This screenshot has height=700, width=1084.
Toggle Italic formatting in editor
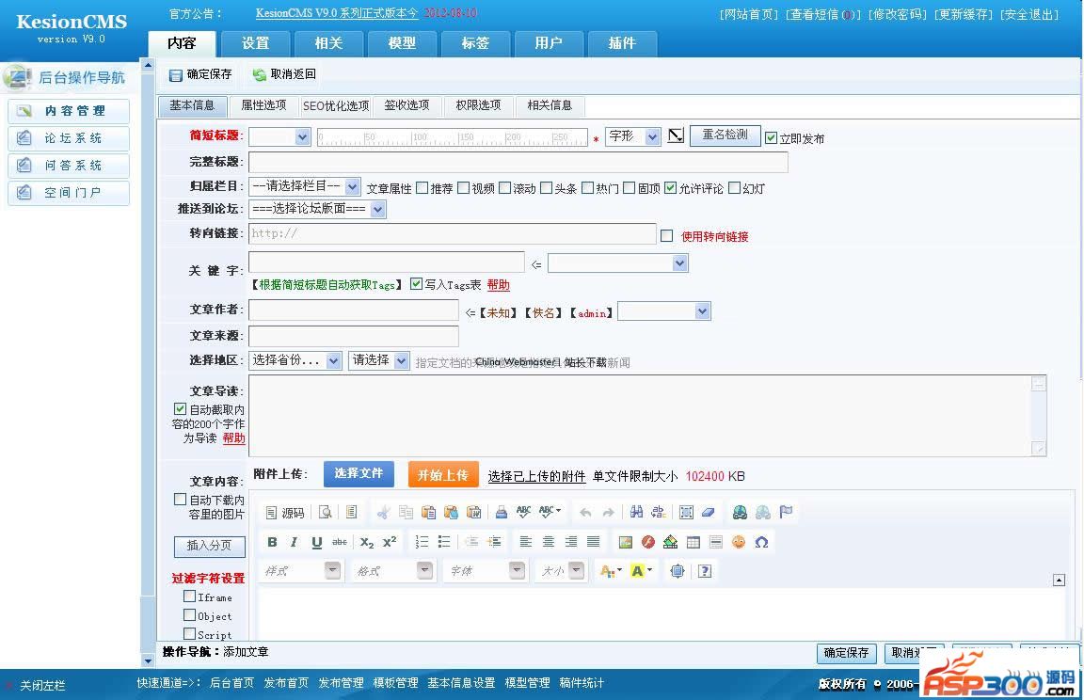(294, 542)
